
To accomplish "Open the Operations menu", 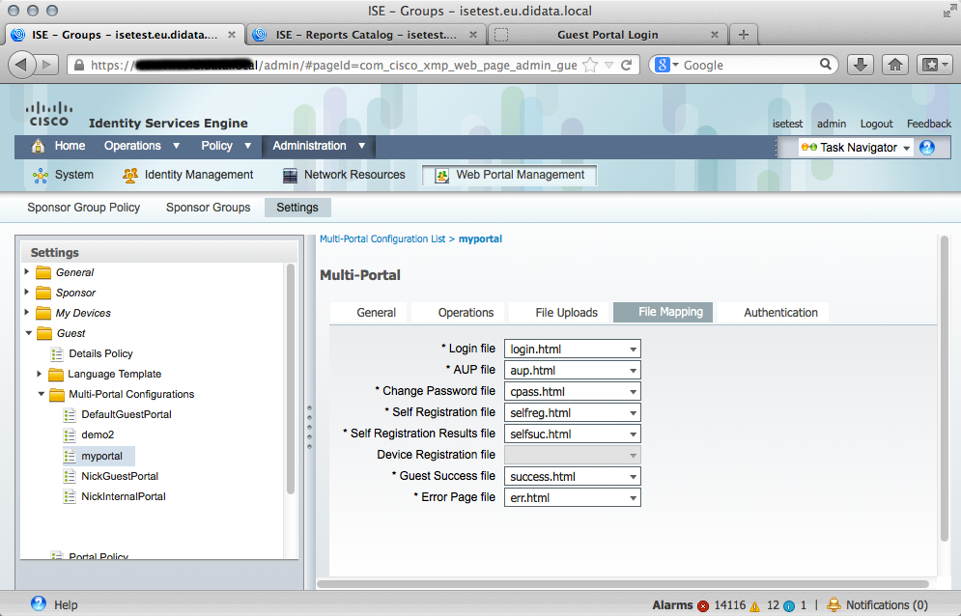I will click(142, 146).
